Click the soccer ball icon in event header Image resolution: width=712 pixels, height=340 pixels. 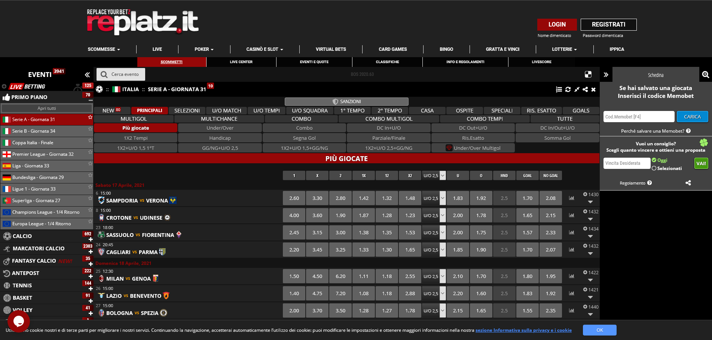coord(99,89)
